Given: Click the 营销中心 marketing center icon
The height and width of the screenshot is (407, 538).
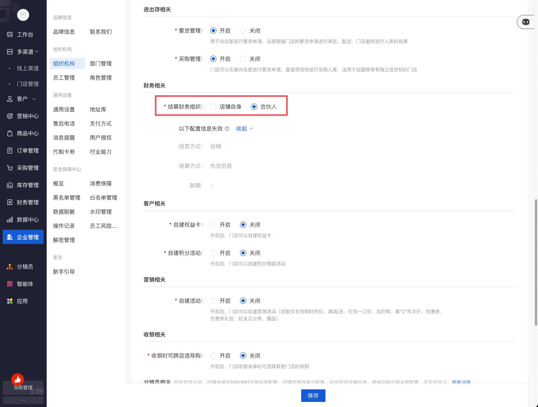Looking at the screenshot, I should pyautogui.click(x=10, y=116).
